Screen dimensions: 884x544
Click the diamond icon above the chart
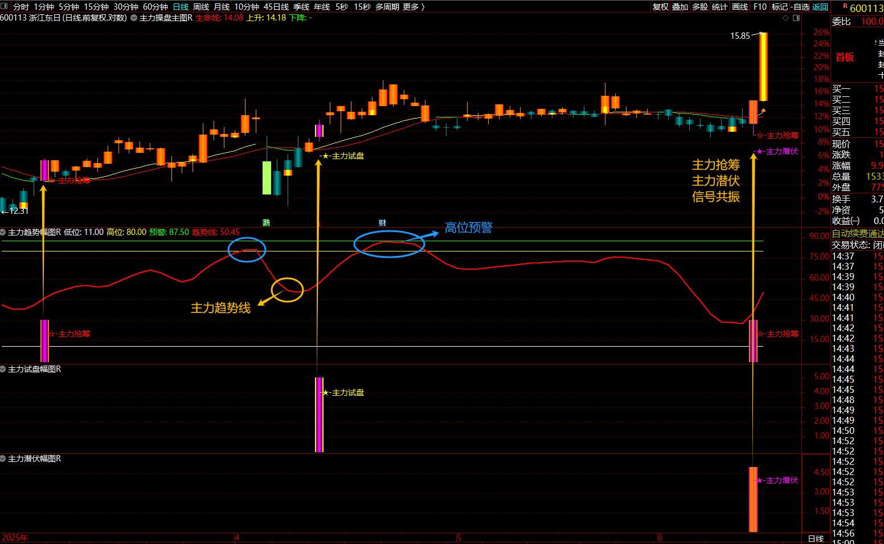(x=786, y=18)
